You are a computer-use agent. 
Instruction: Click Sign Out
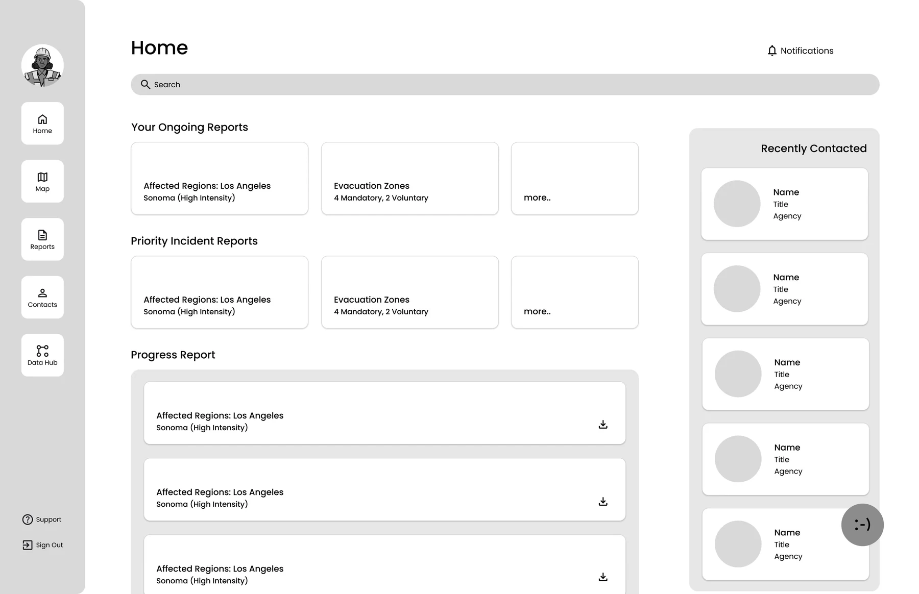pyautogui.click(x=43, y=545)
